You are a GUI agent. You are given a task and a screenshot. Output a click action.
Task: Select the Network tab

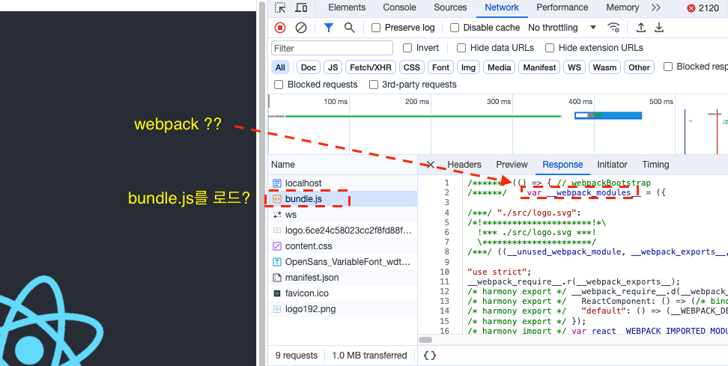(x=502, y=7)
